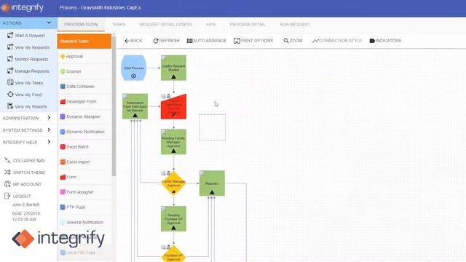Click the Collapse Nav icon
466x262 pixels.
coord(7,160)
